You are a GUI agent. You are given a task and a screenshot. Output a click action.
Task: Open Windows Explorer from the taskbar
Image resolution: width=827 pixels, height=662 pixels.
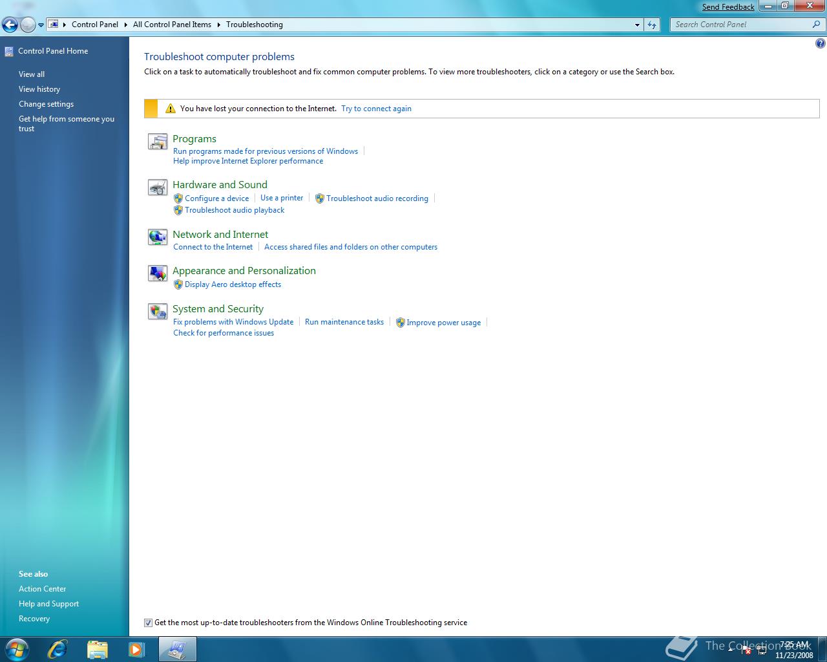click(97, 649)
